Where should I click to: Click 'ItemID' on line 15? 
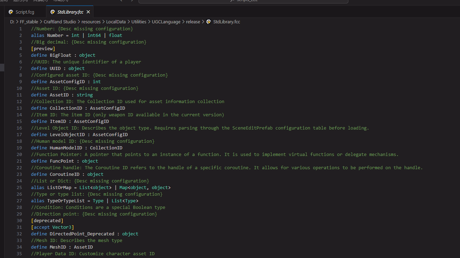(58, 121)
